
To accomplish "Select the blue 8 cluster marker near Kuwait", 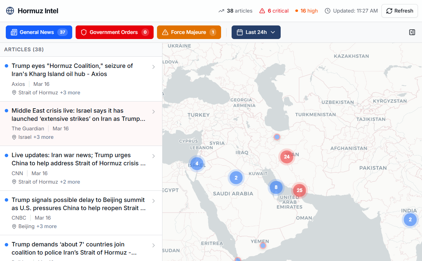I will pyautogui.click(x=276, y=187).
